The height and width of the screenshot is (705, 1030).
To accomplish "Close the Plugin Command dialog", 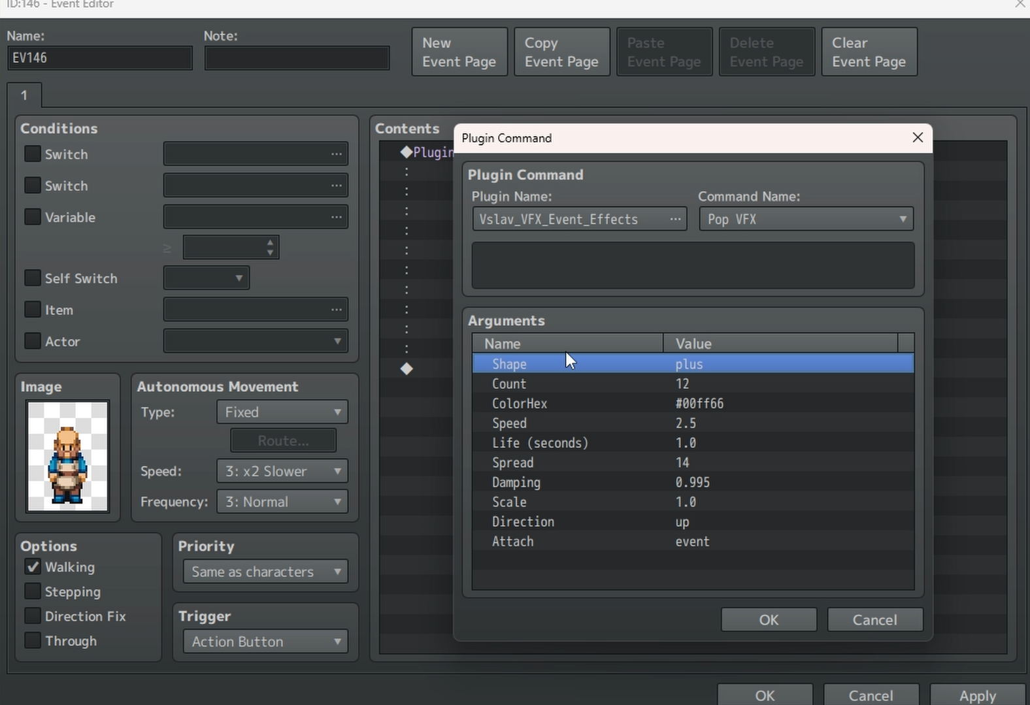I will pos(918,137).
